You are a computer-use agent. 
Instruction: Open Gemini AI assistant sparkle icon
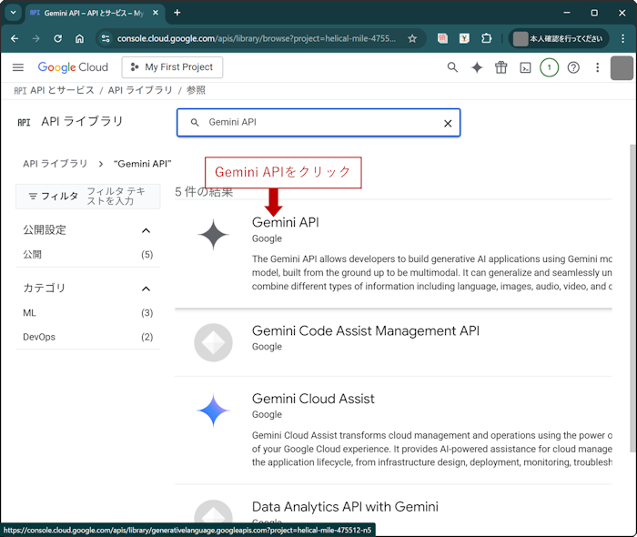pos(477,67)
